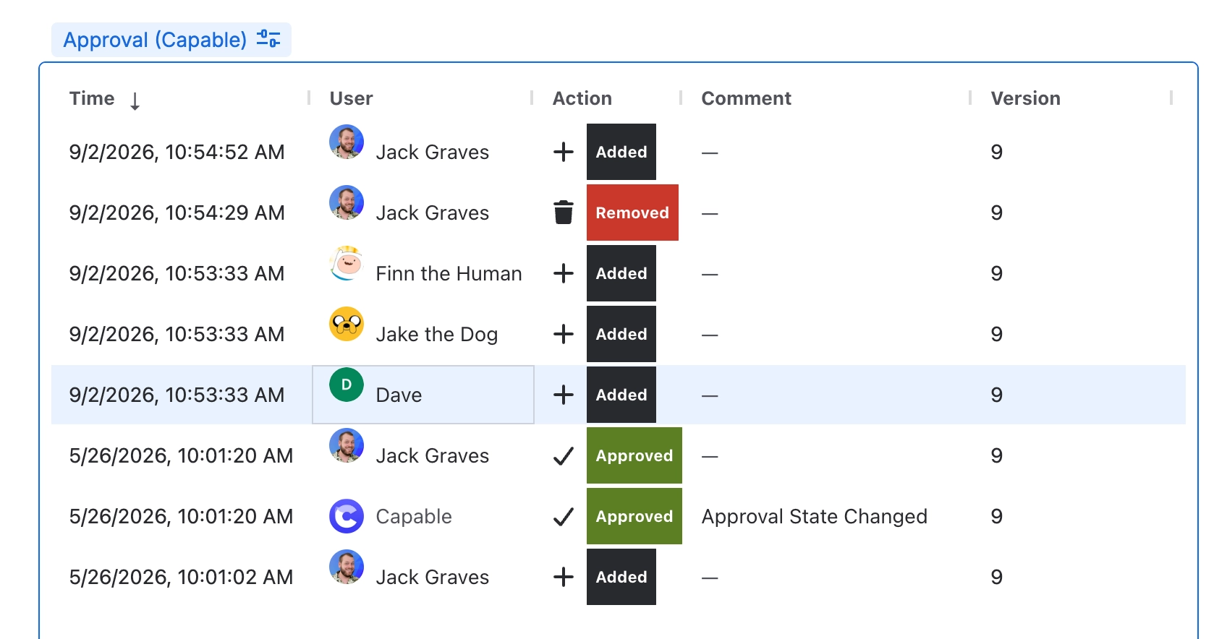
Task: Click the trash icon beside Removed
Action: [563, 213]
